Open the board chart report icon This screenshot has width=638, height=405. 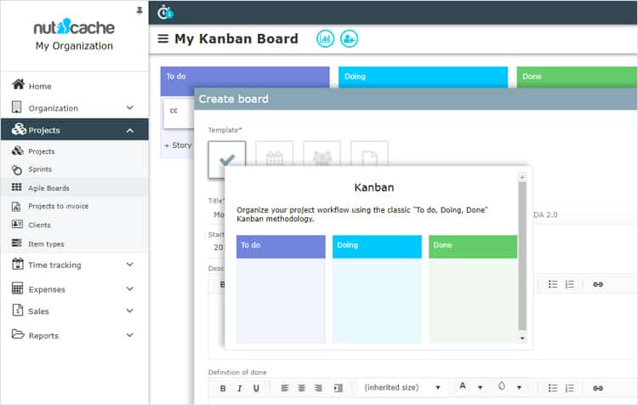[x=325, y=38]
